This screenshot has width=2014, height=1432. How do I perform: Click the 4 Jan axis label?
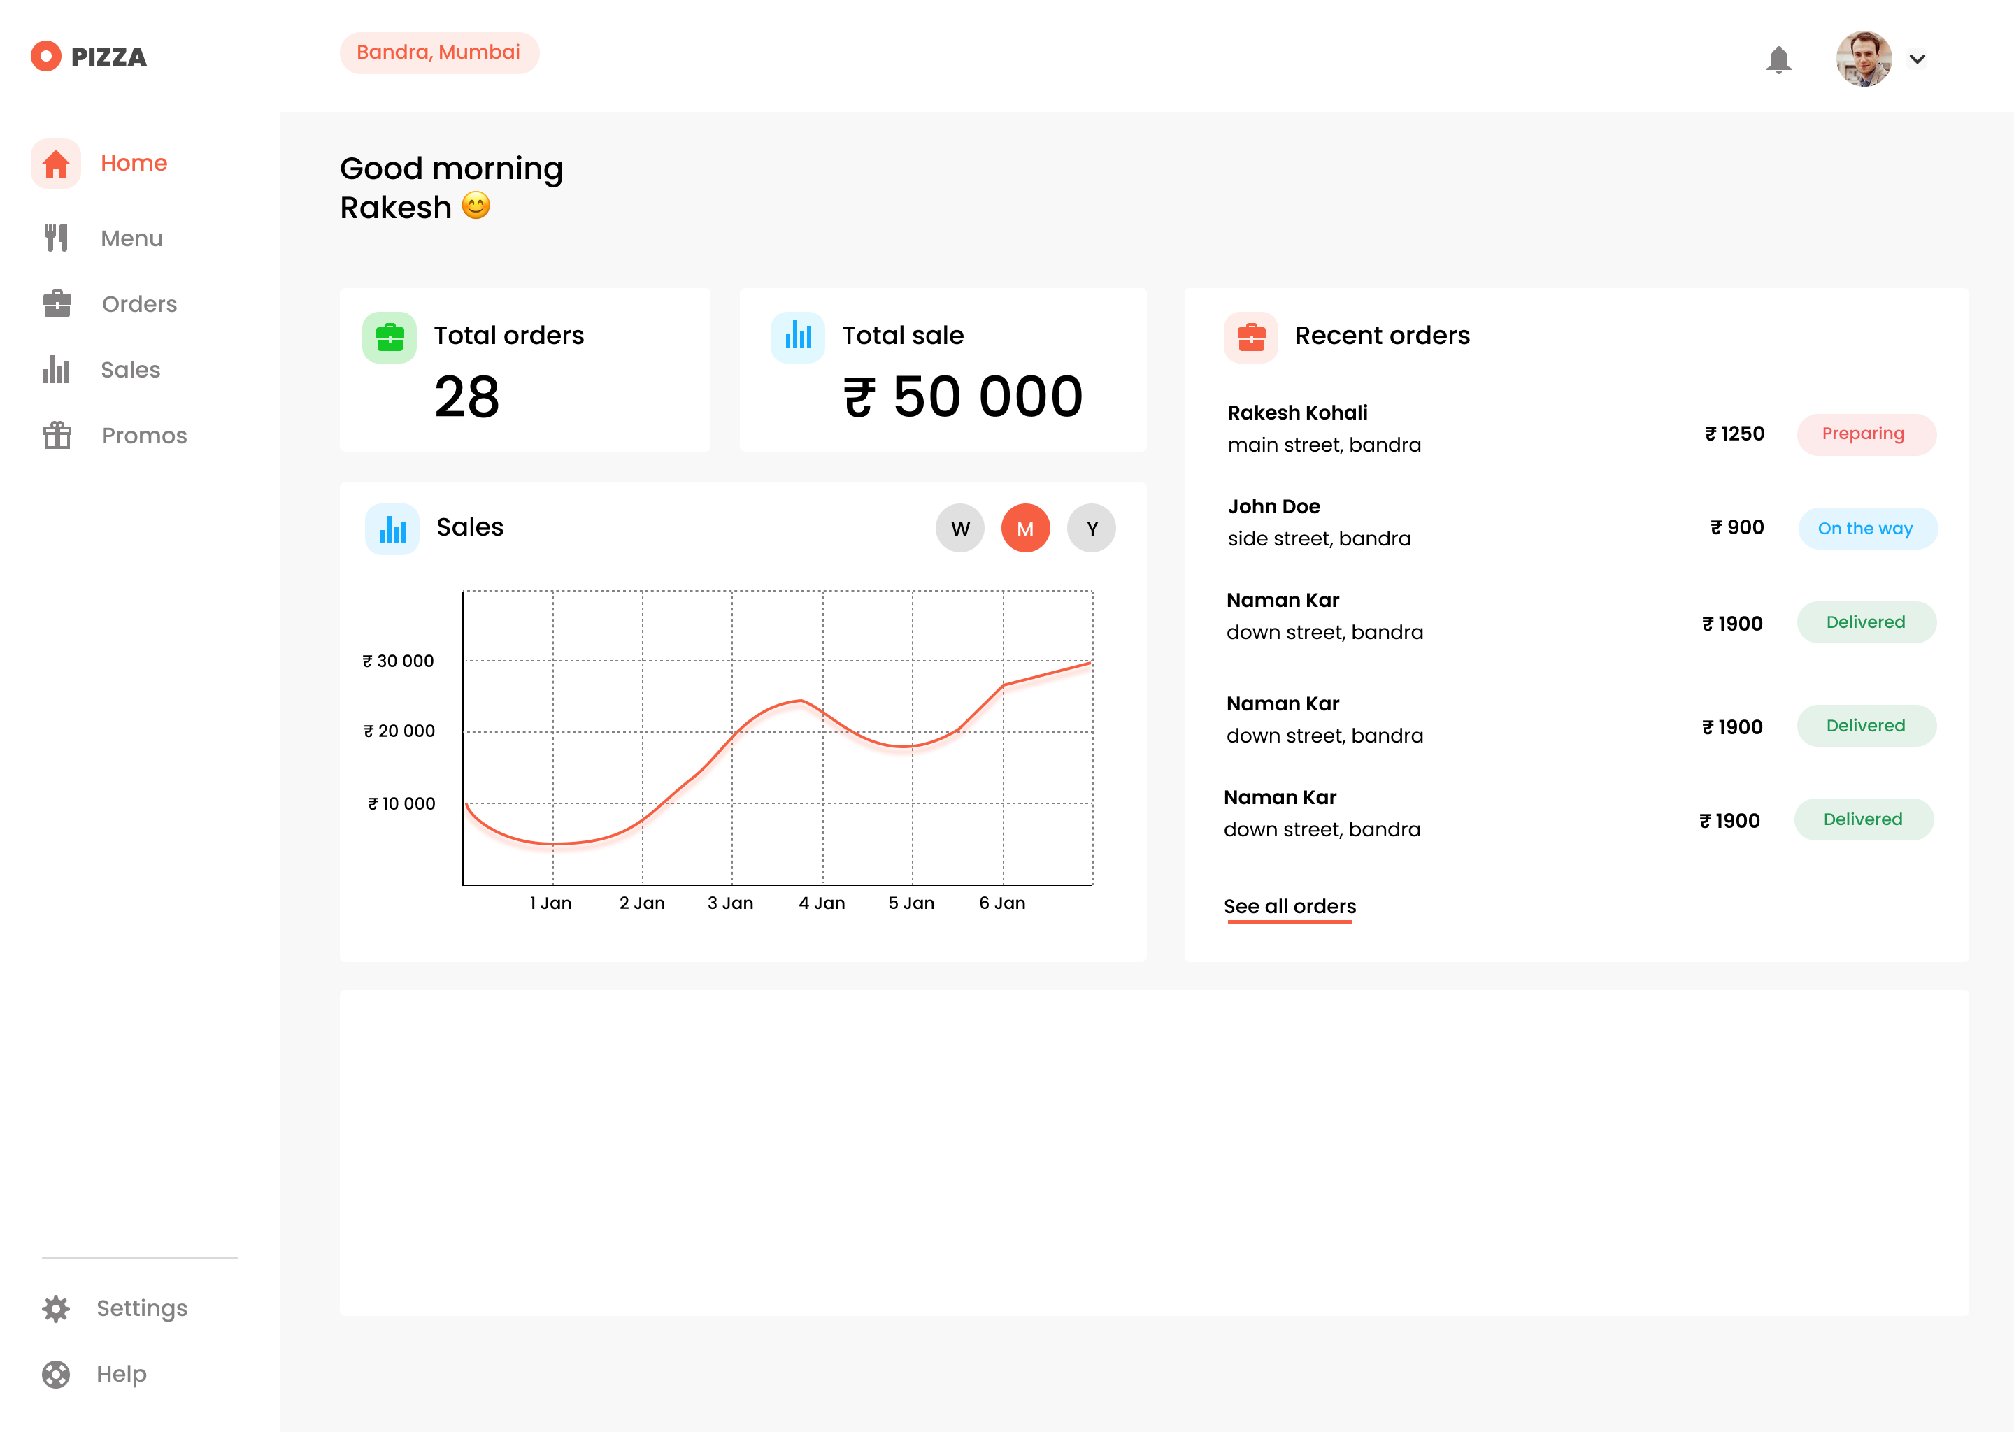(x=822, y=903)
